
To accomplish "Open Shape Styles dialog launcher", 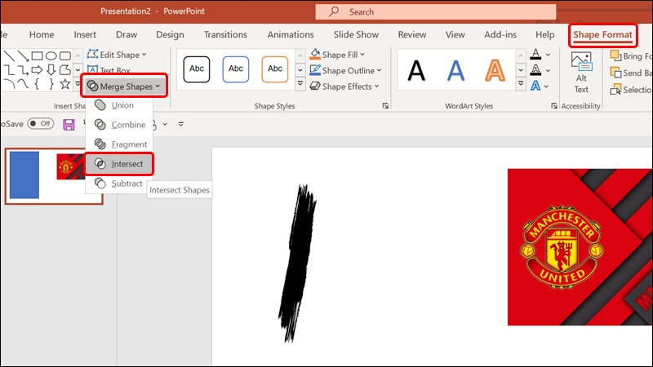I will click(385, 106).
